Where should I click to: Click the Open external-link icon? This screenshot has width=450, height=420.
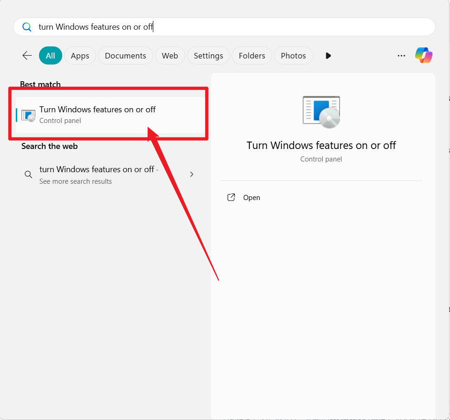pos(231,197)
